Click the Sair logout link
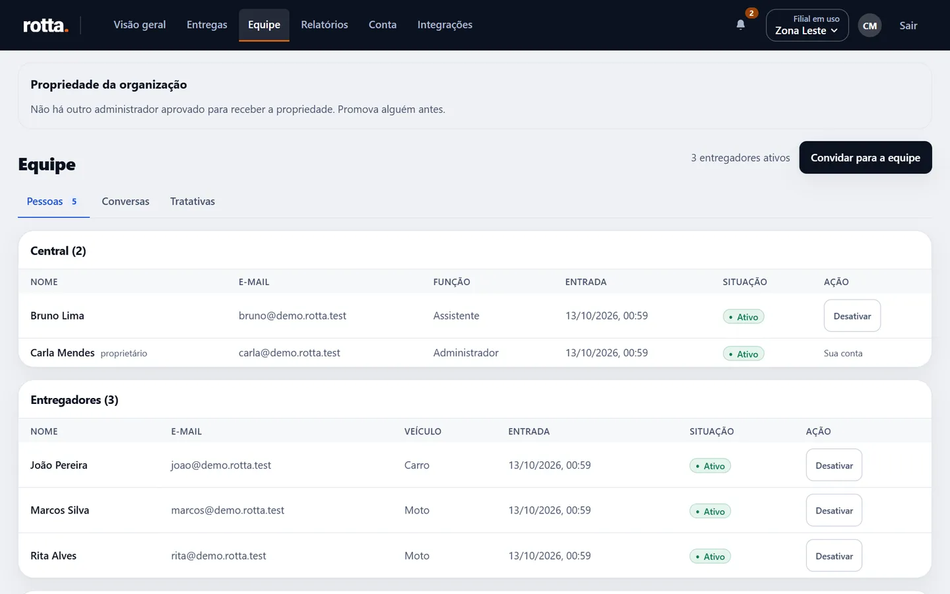Image resolution: width=950 pixels, height=594 pixels. click(908, 26)
